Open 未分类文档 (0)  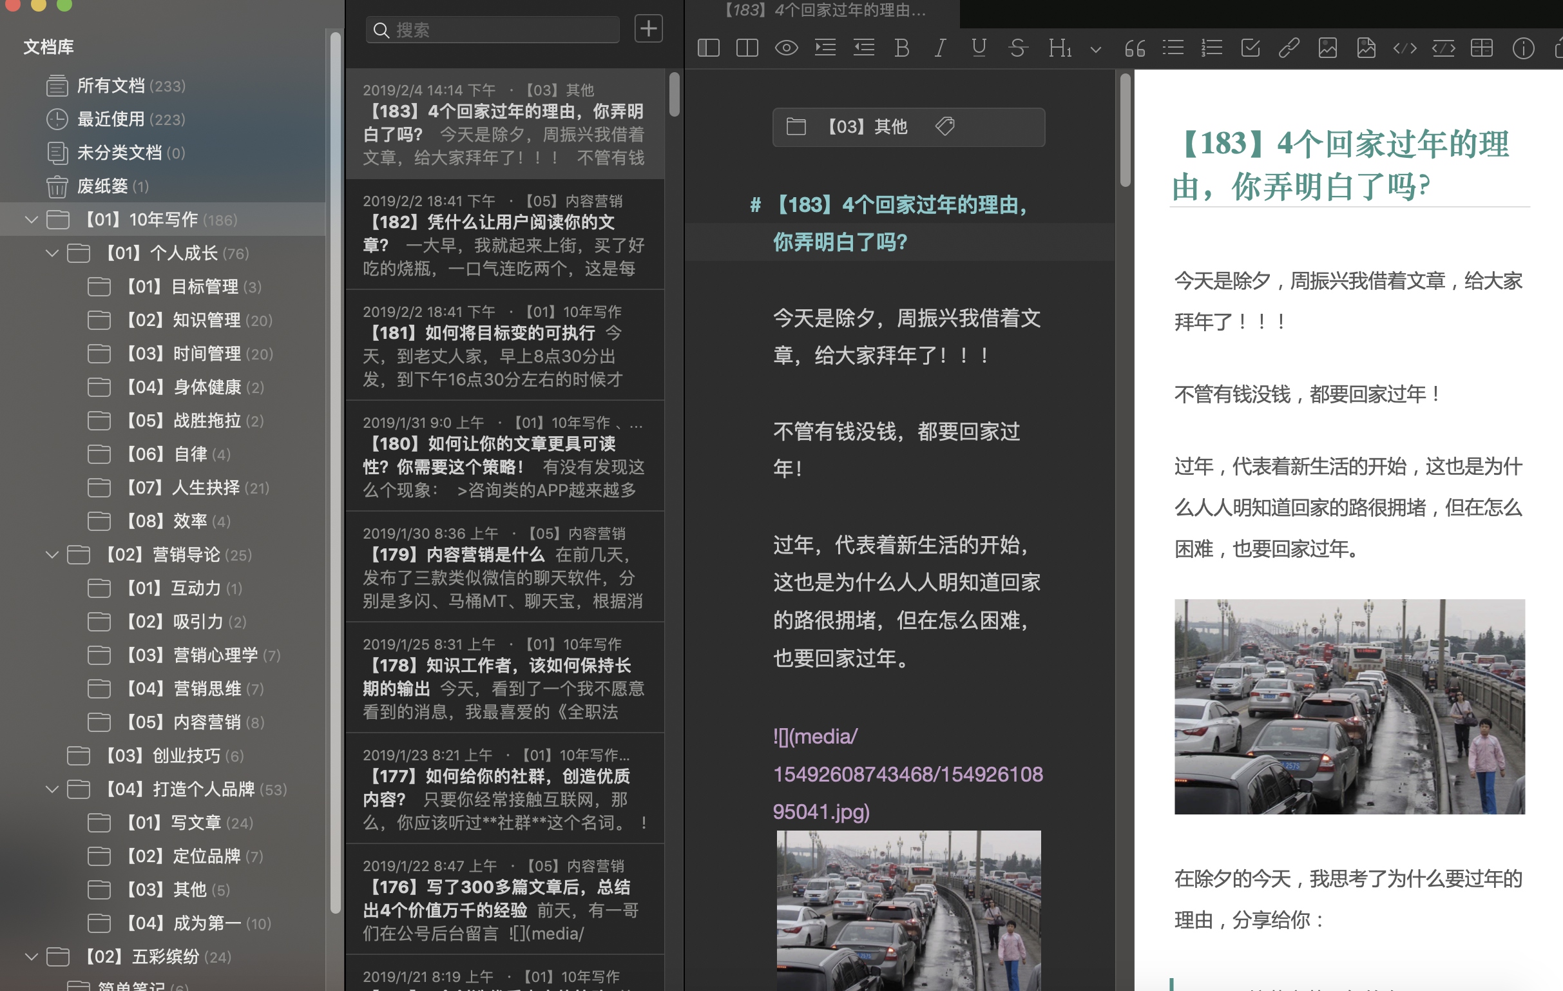[x=162, y=153]
